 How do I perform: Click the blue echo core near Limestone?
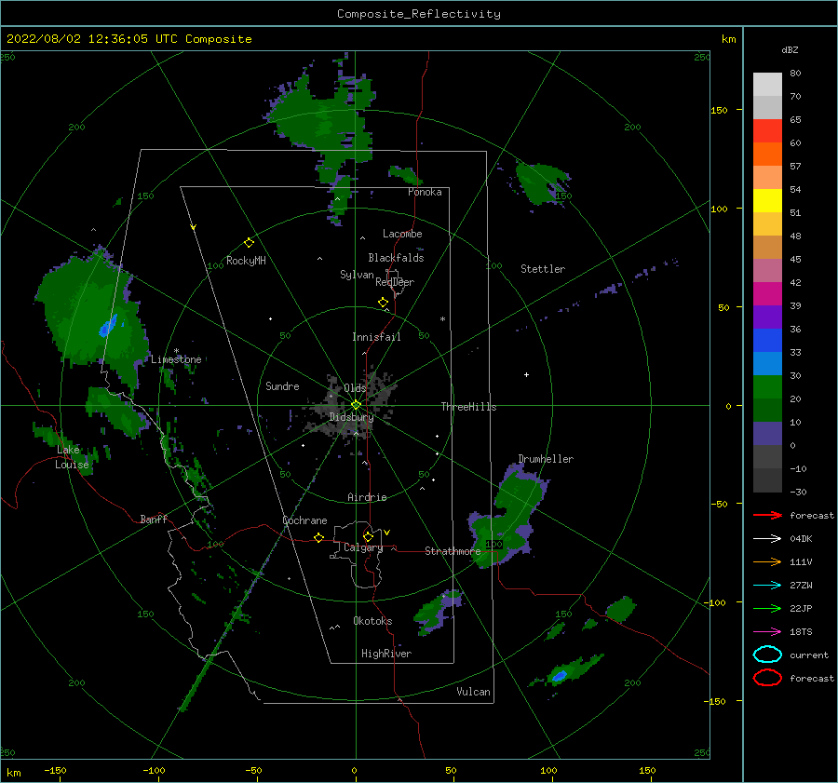109,325
